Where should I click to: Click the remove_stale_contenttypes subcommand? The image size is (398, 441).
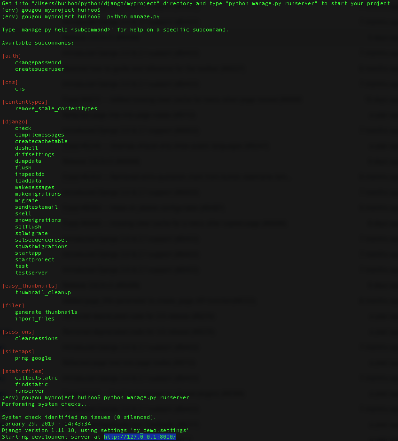(x=56, y=108)
